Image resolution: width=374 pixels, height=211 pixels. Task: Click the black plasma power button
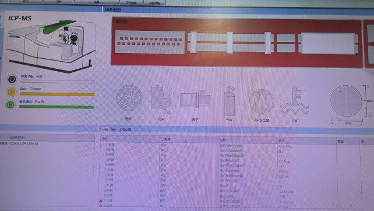[x=12, y=79]
